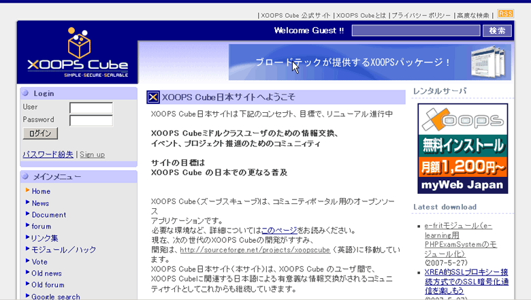Follow the このページ link in the body text
Viewport: 531px width, 300px height.
(x=279, y=231)
